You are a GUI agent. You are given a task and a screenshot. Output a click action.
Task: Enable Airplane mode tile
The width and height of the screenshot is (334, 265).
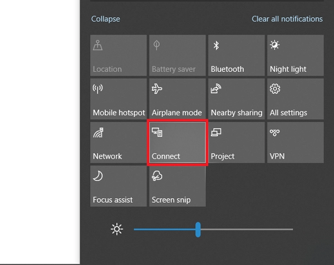click(178, 99)
